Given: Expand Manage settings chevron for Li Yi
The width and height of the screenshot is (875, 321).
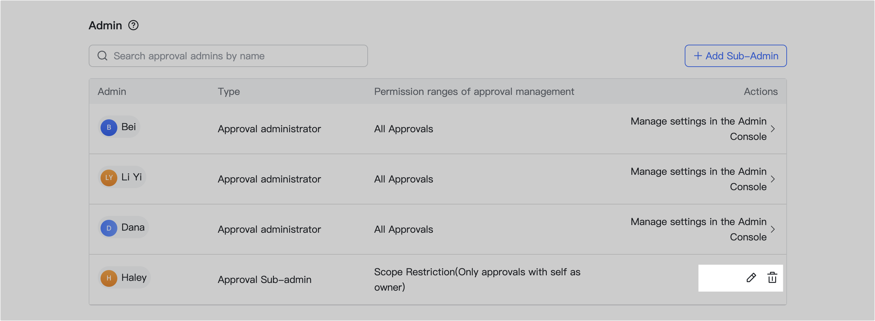Looking at the screenshot, I should [773, 179].
